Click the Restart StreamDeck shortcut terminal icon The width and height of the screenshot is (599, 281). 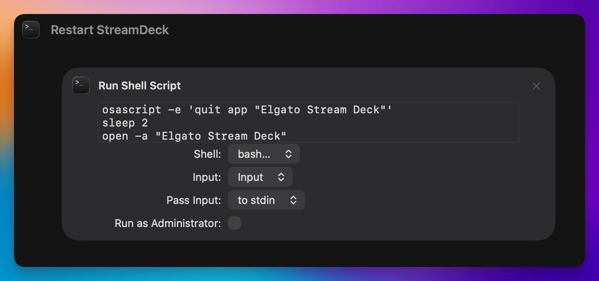pyautogui.click(x=31, y=30)
